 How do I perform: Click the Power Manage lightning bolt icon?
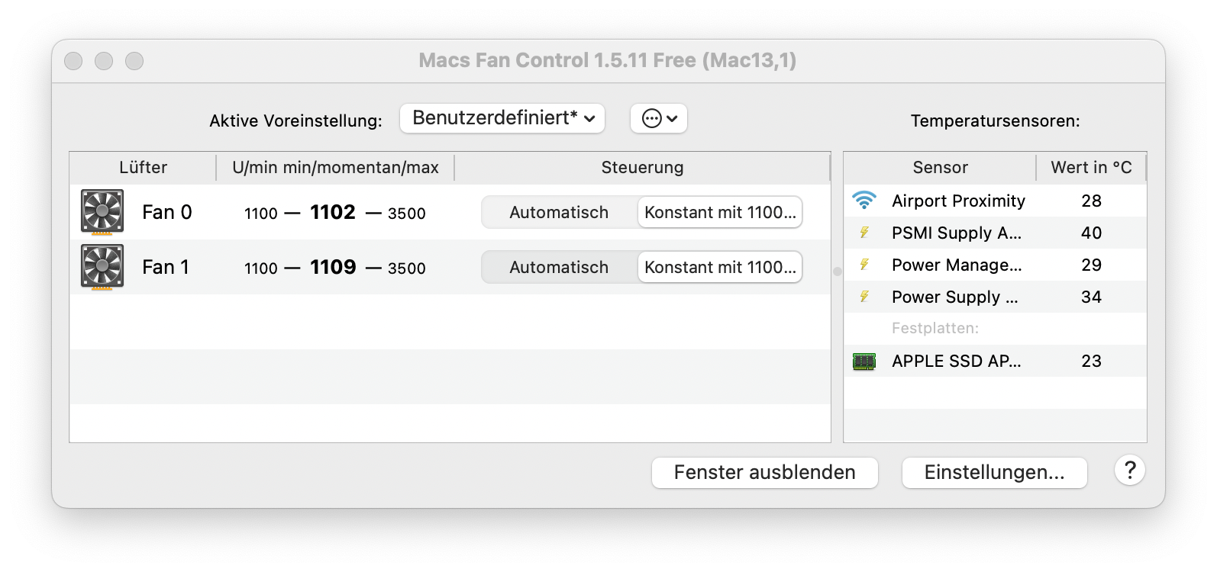tap(864, 265)
